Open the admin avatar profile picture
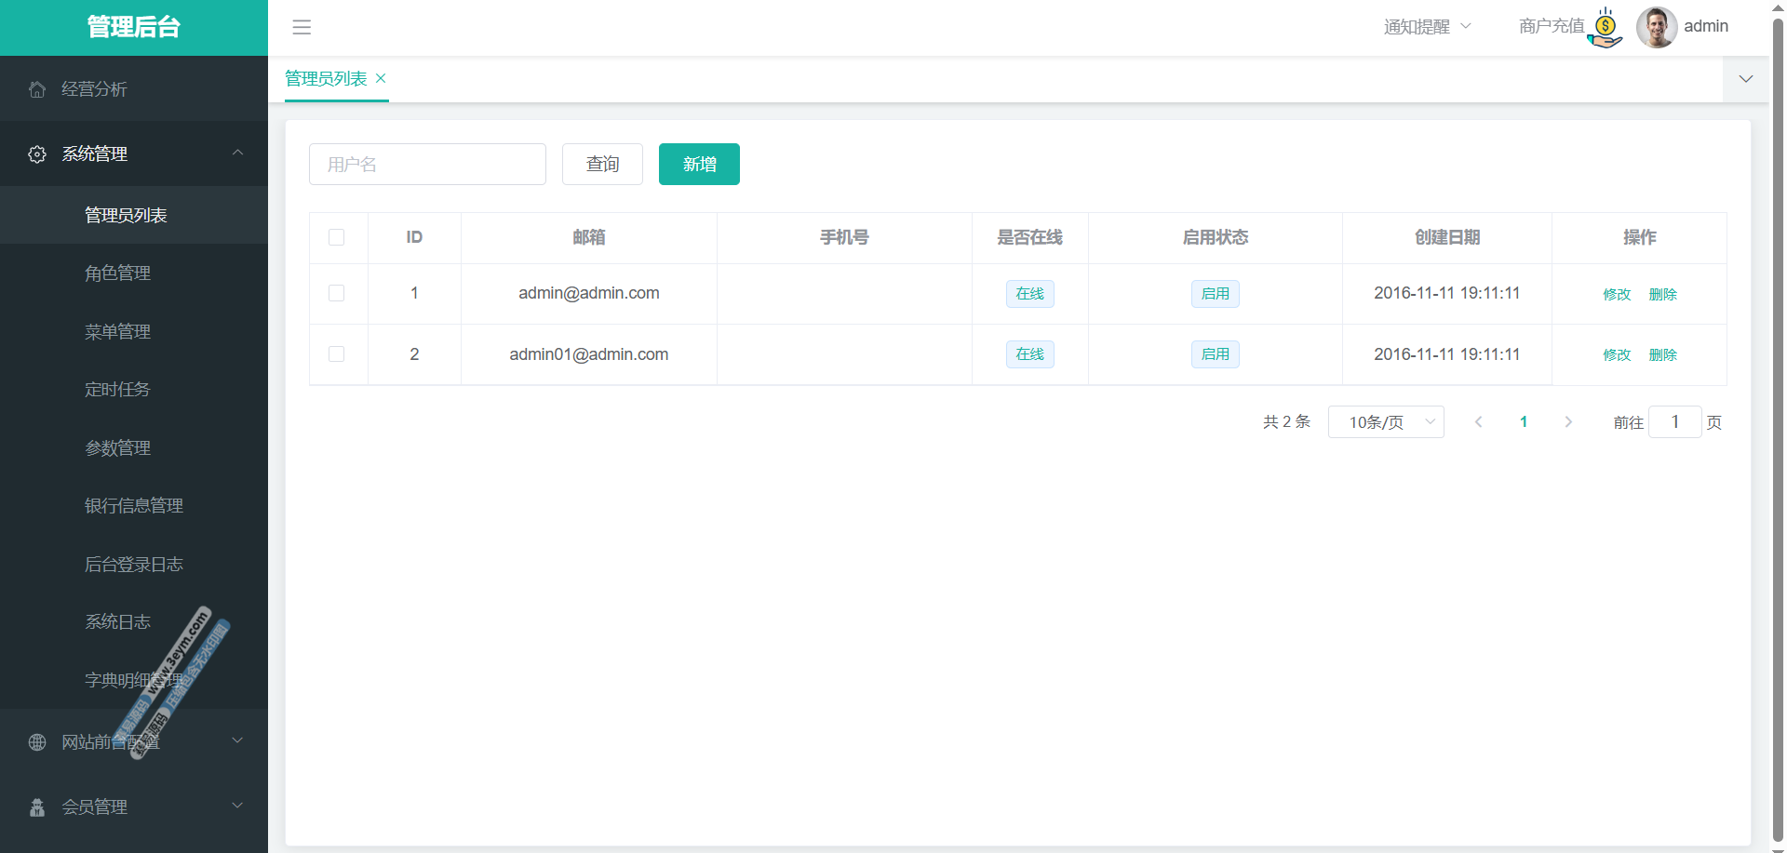This screenshot has height=853, width=1787. click(x=1657, y=27)
